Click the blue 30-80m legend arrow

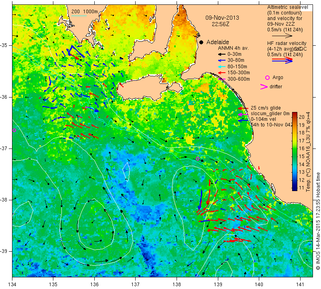coord(221,61)
